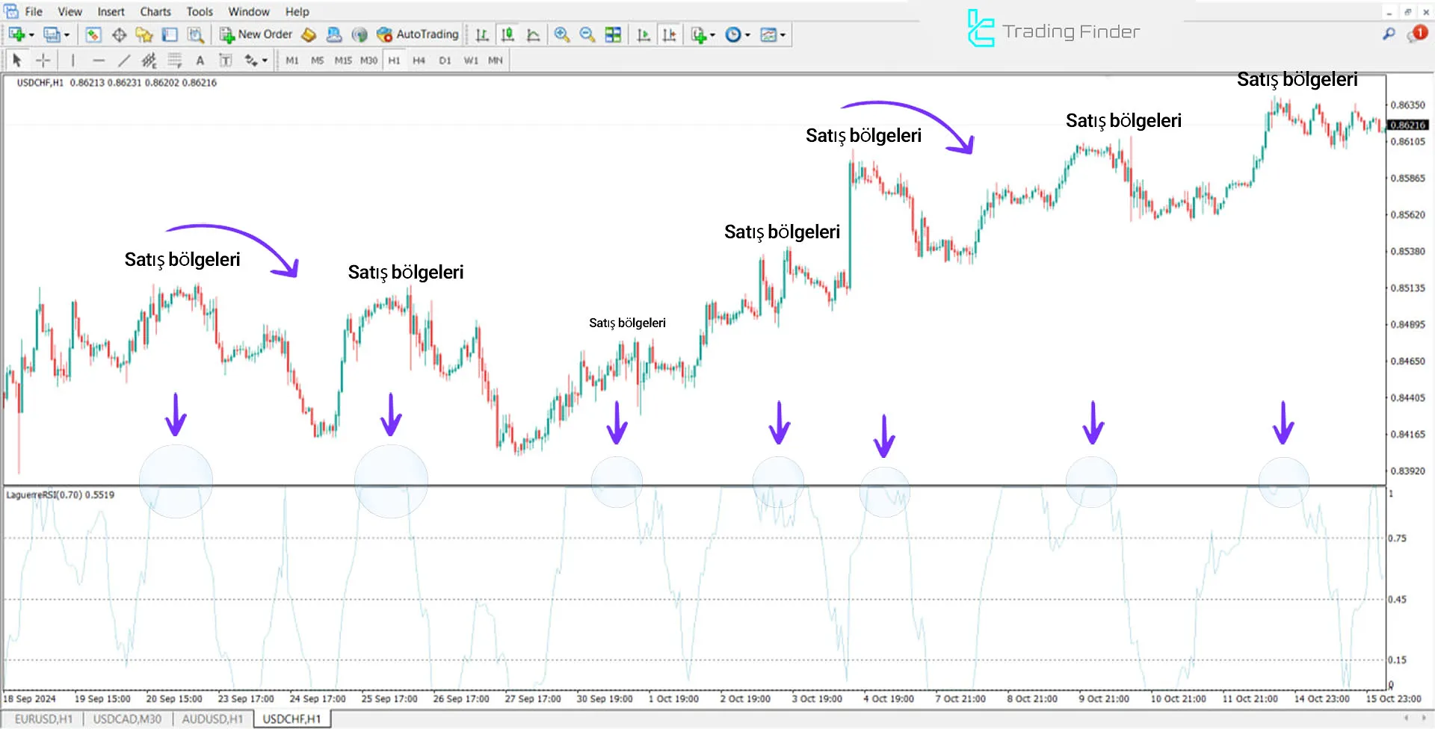The image size is (1435, 729).
Task: Select the Crosshair tool
Action: point(43,60)
